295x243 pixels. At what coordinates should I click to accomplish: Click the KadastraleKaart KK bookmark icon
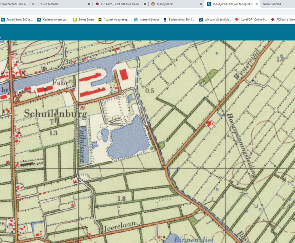point(39,19)
